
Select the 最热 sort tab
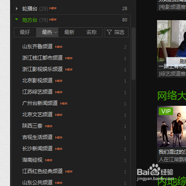(x=47, y=32)
